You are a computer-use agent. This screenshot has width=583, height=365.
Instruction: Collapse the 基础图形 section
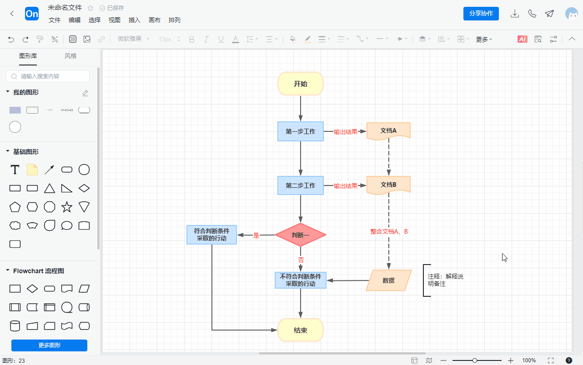coord(8,151)
